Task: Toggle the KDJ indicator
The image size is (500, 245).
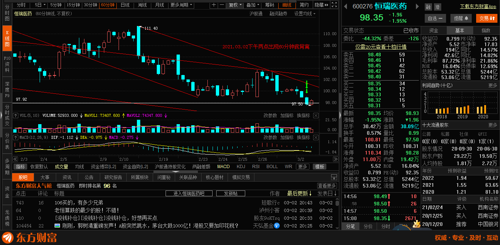Action: [241, 167]
